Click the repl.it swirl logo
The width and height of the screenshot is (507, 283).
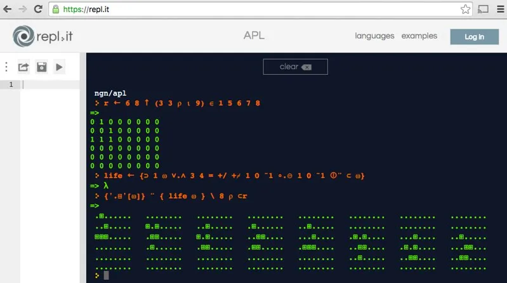click(23, 36)
